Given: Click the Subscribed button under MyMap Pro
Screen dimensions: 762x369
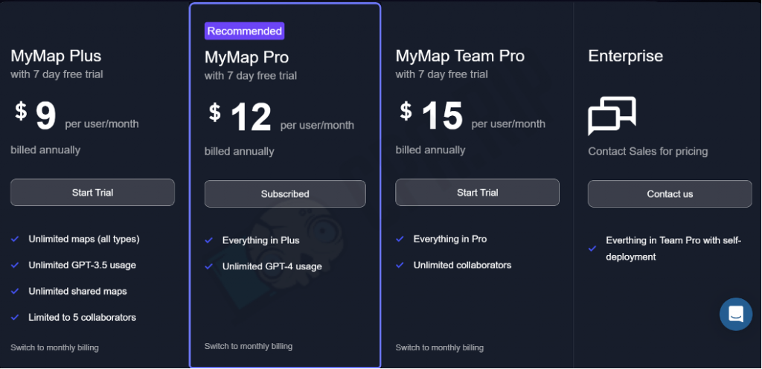Looking at the screenshot, I should (285, 193).
